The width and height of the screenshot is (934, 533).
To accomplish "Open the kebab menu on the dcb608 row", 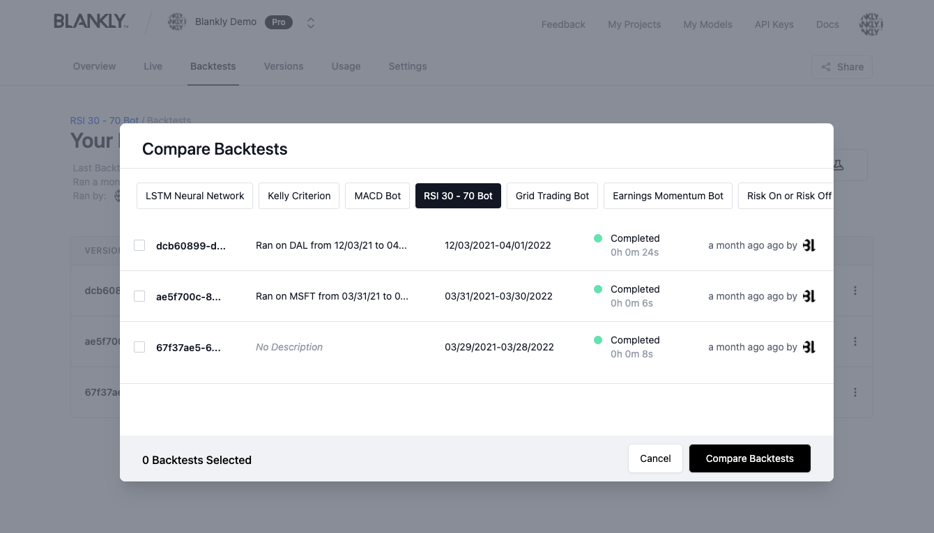I will (x=855, y=291).
